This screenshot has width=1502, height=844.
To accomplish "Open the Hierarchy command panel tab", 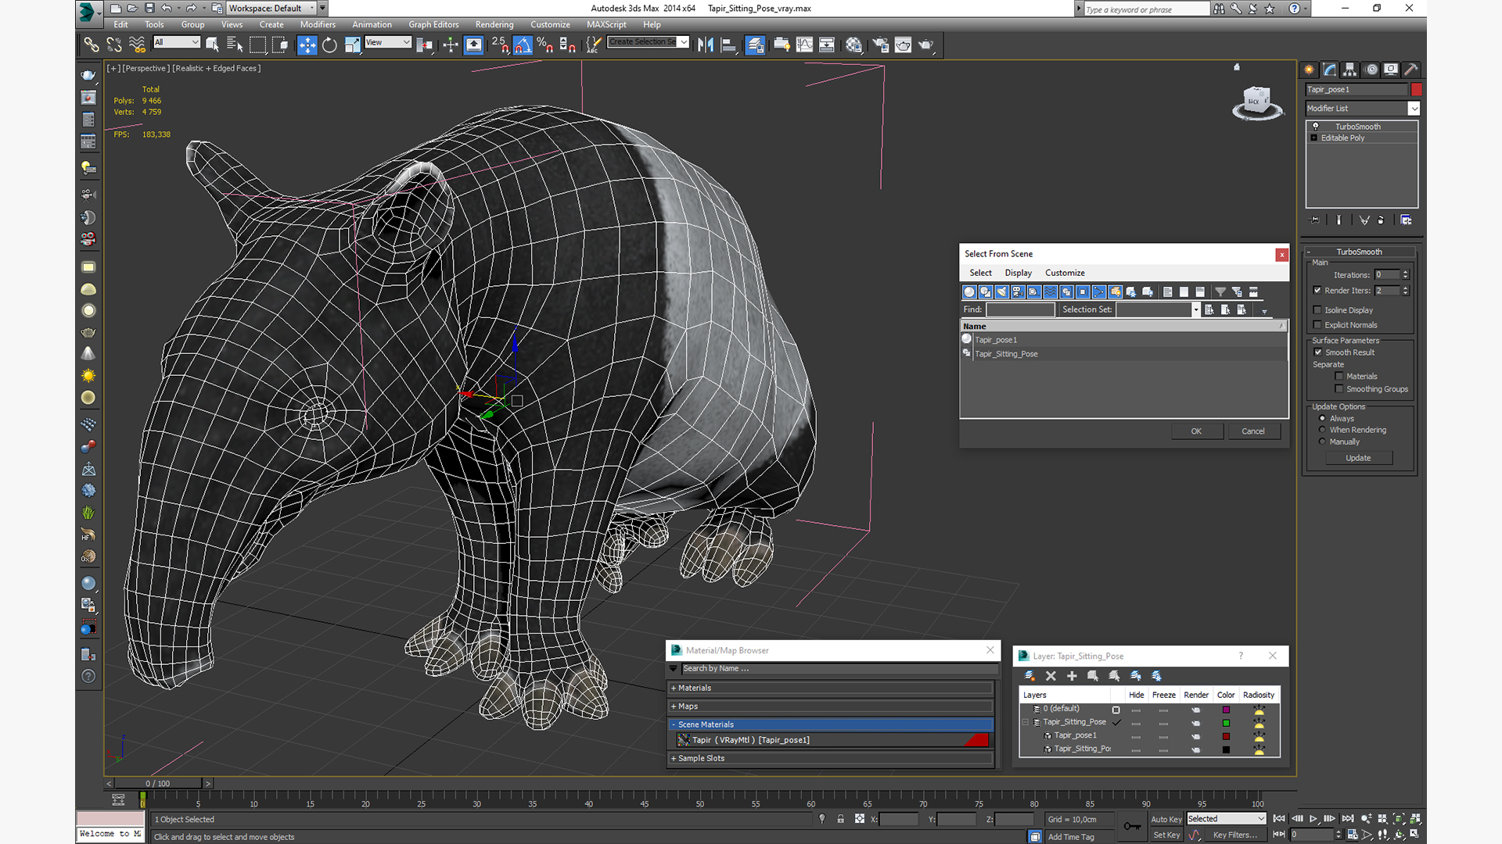I will click(x=1349, y=70).
